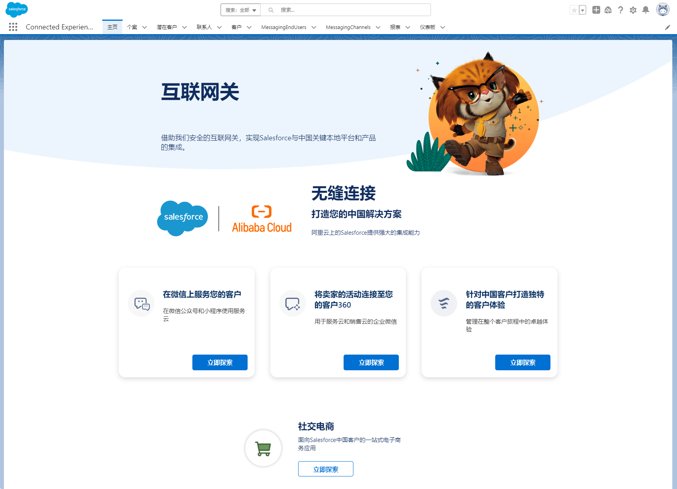Click the WeChat chat bubbles icon

[x=141, y=303]
